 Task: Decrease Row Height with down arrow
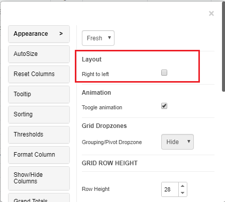point(183,193)
